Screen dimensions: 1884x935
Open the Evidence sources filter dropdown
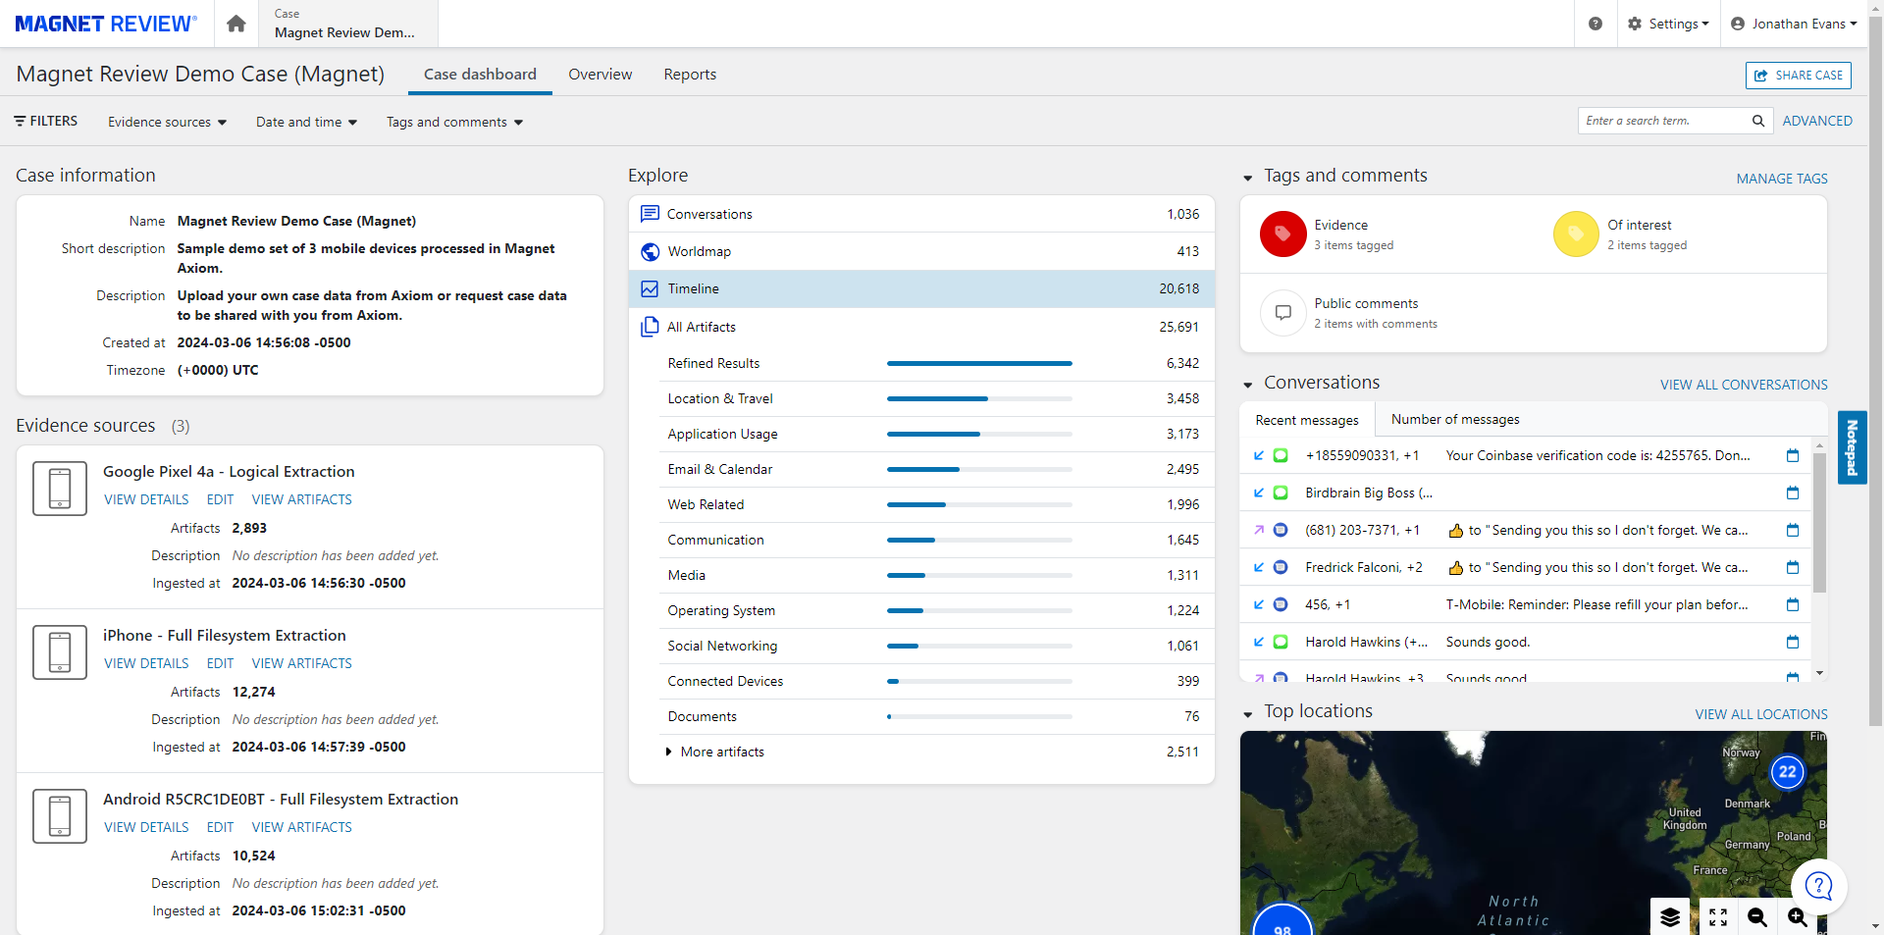tap(167, 122)
